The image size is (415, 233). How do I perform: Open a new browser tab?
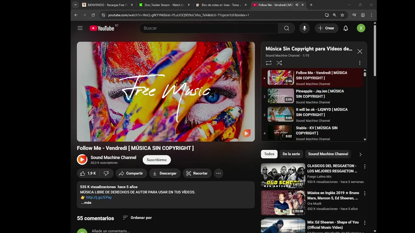click(311, 5)
